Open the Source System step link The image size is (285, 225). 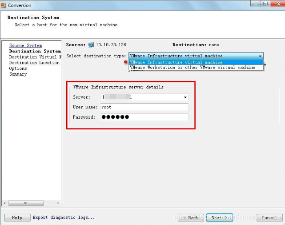(26, 45)
